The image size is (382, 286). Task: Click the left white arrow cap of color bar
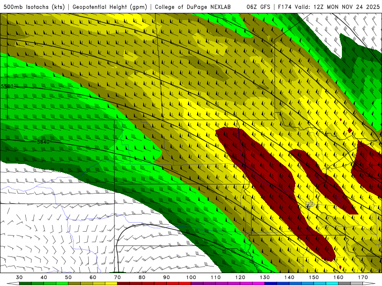coord(13,284)
